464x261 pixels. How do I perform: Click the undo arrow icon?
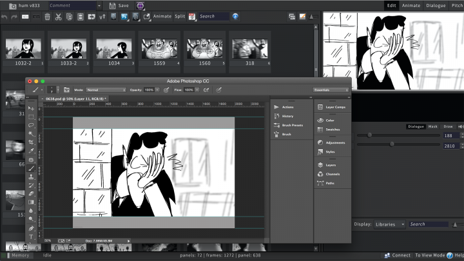point(5,16)
